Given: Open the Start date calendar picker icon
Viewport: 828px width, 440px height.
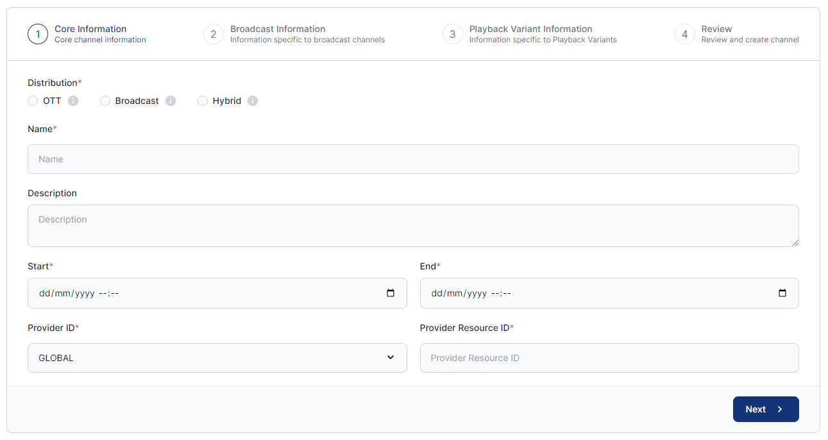Looking at the screenshot, I should [x=391, y=293].
